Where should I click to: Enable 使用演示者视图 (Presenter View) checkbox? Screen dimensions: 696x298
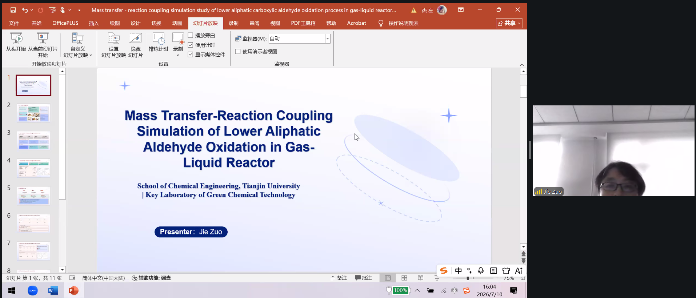pyautogui.click(x=238, y=52)
